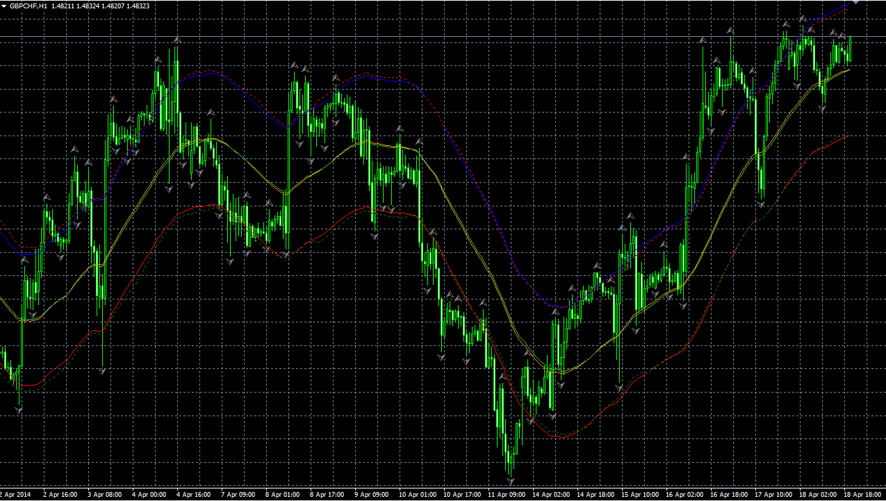Click the '18 Apr 18:00' time axis label

click(862, 495)
